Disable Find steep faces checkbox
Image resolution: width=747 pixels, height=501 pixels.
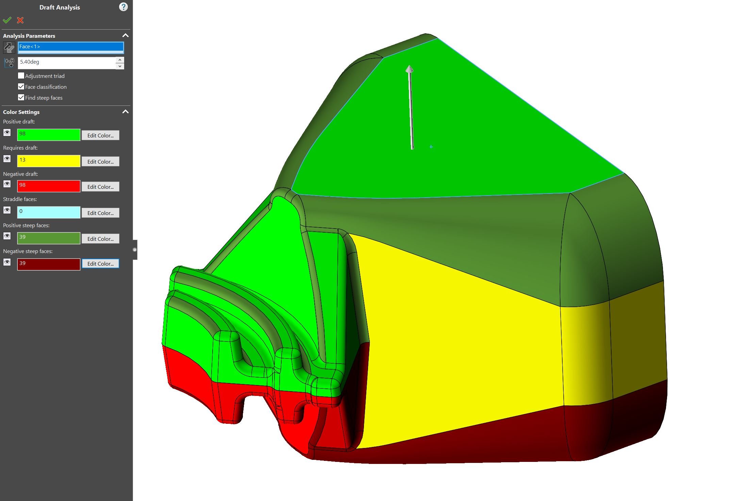coord(21,98)
